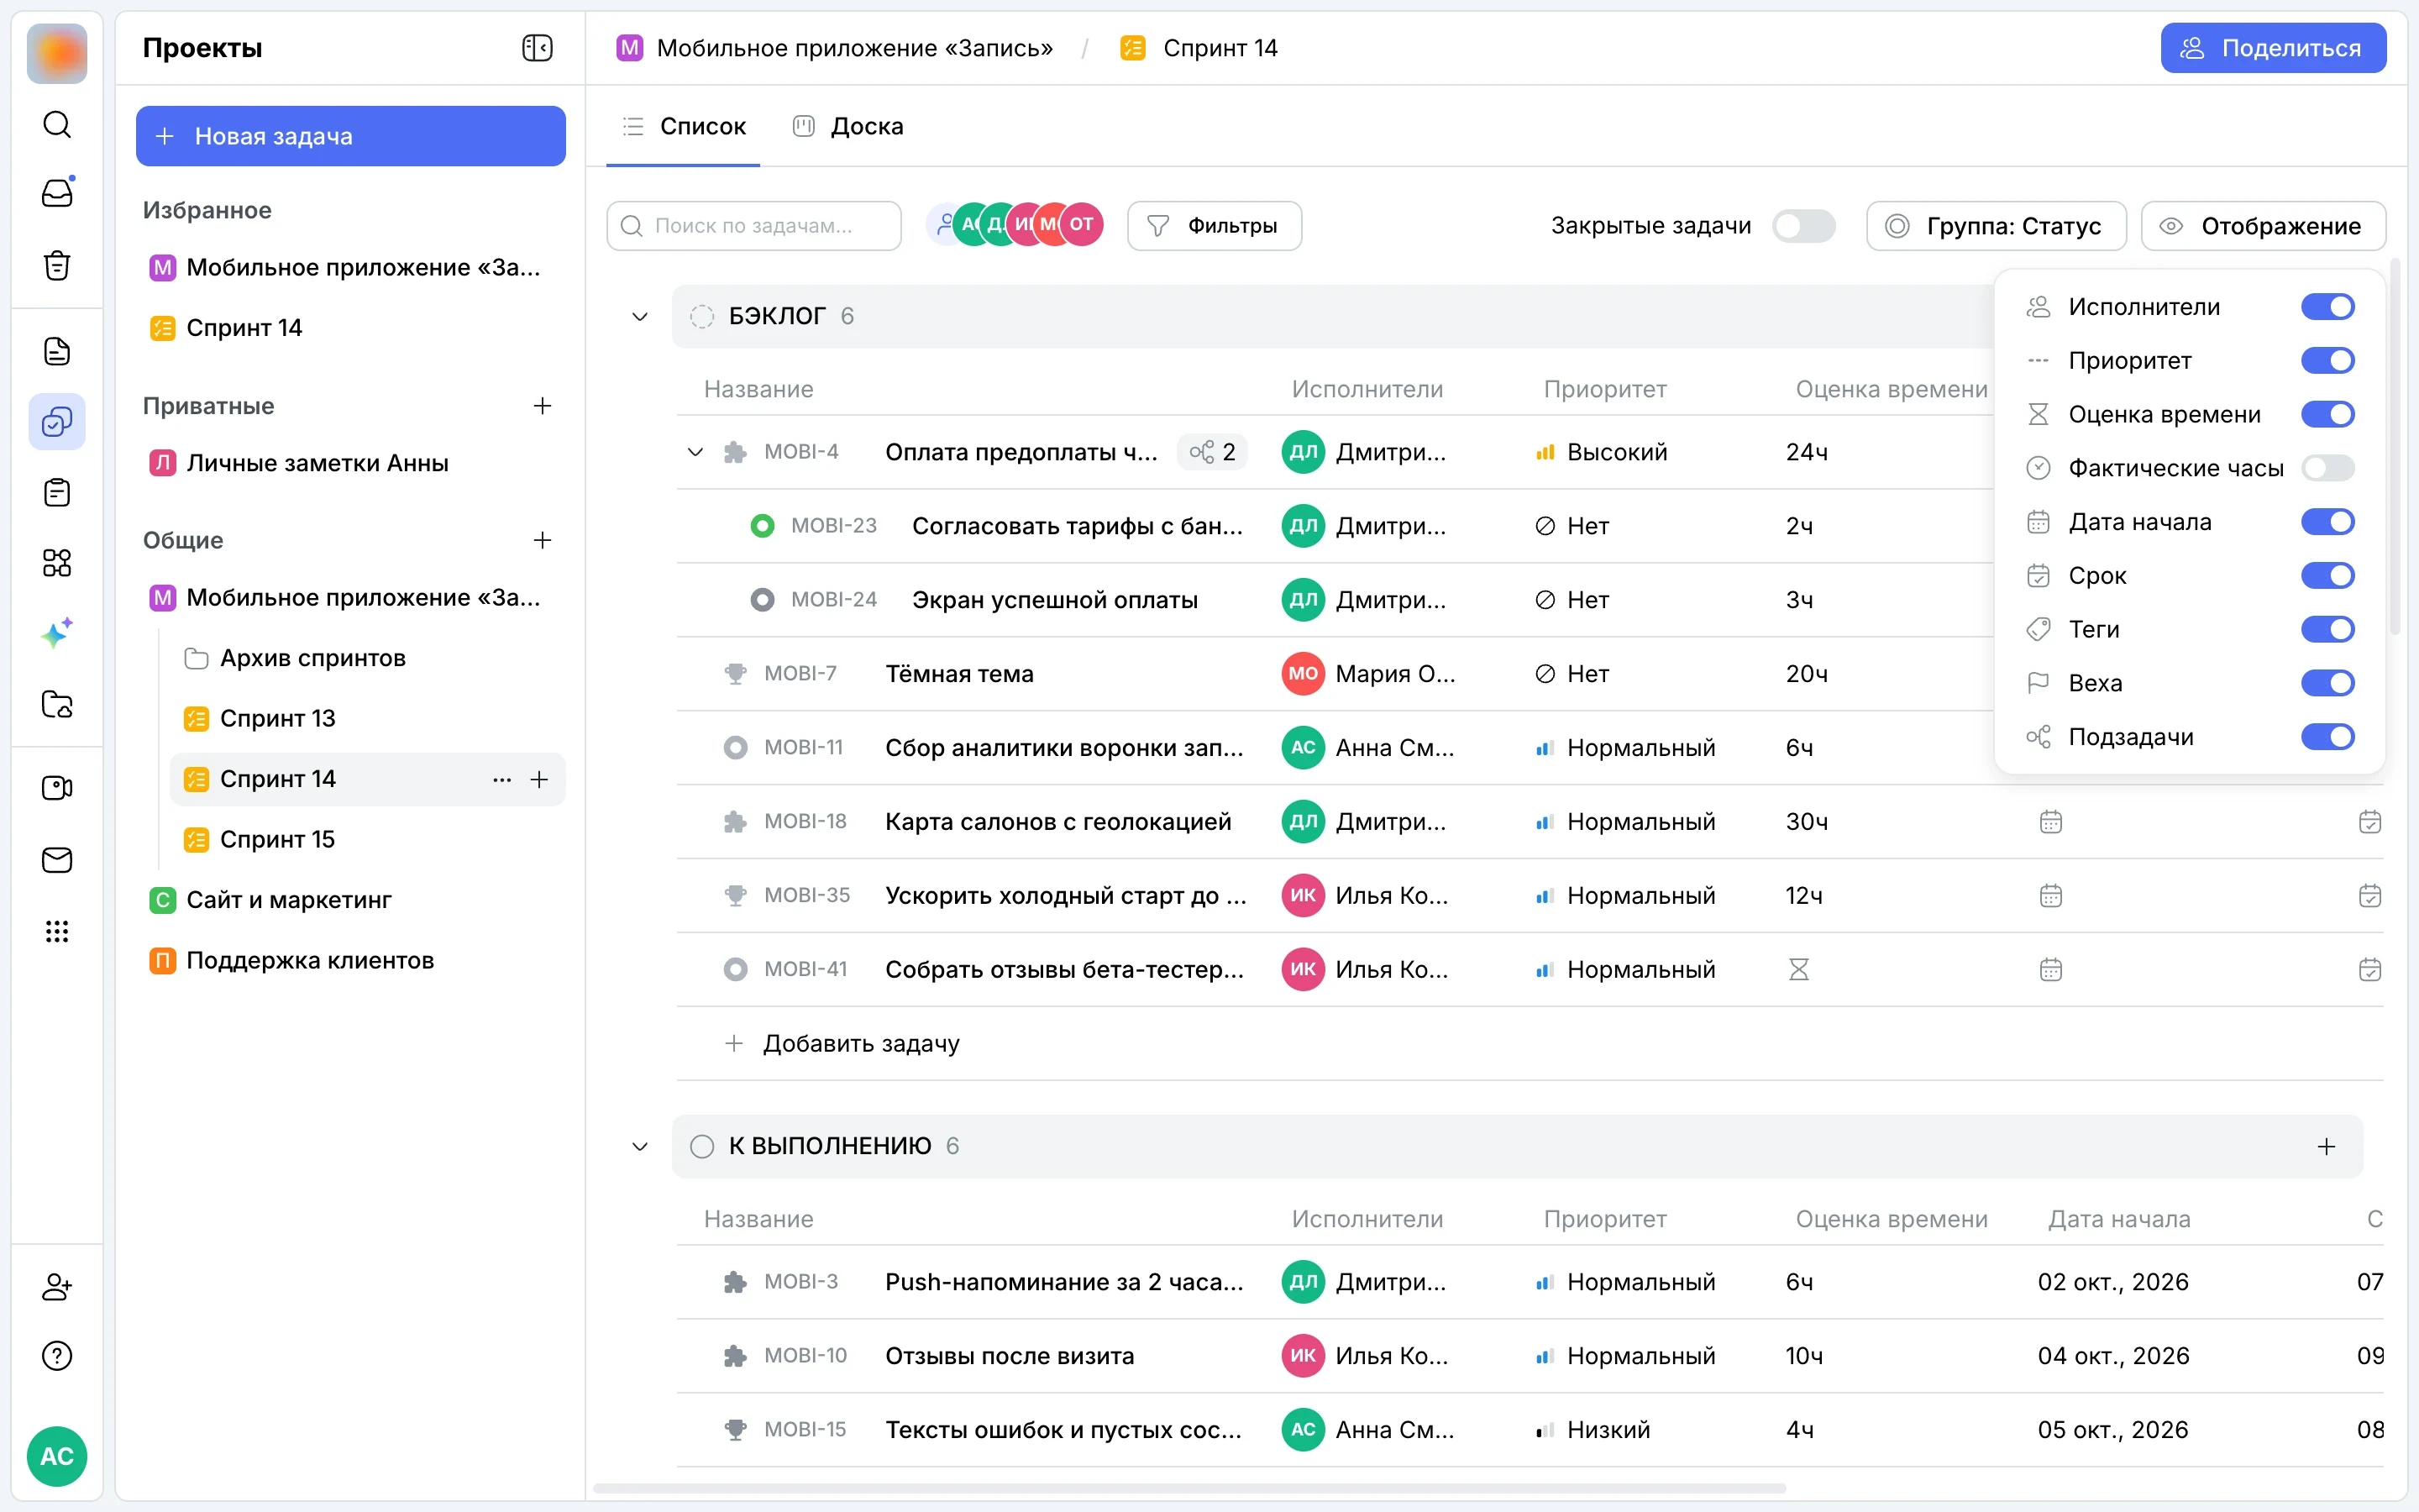Screen dimensions: 2419x1512
Task: Enable Фактические часы toggle
Action: (2328, 468)
